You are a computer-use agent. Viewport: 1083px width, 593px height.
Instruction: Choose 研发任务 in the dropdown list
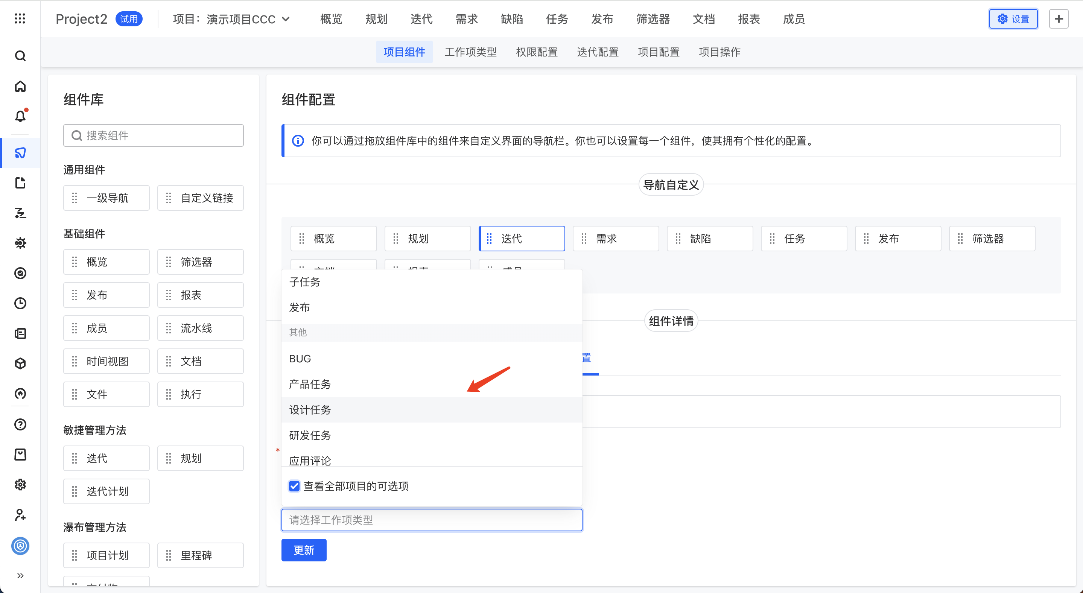point(432,435)
